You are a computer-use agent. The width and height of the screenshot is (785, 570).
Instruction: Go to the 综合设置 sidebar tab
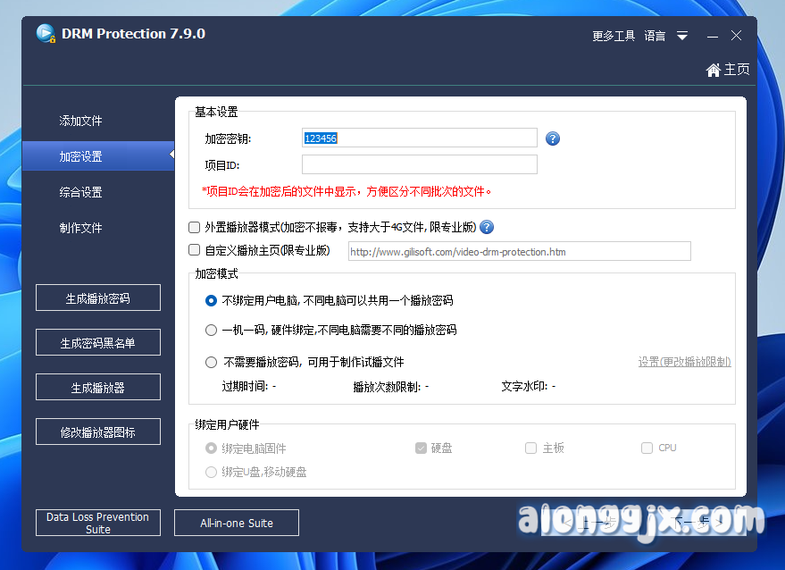click(81, 192)
